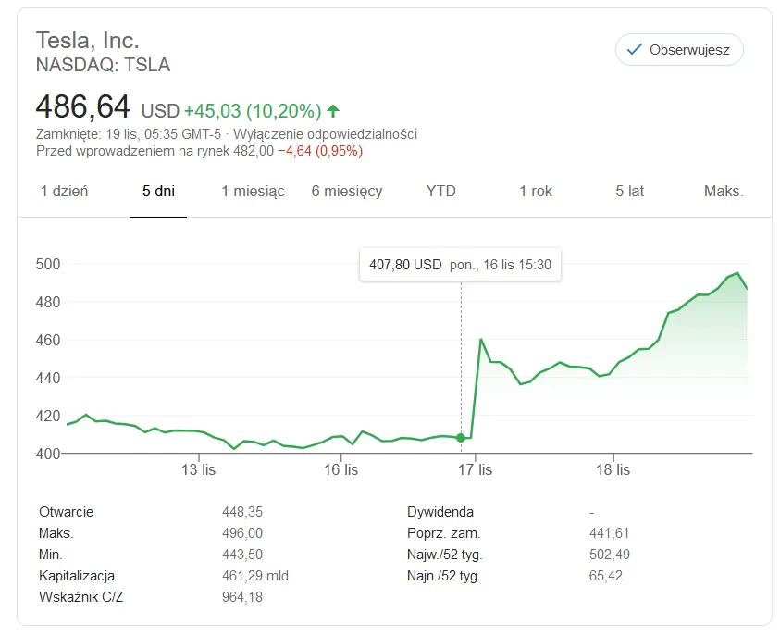Select the YTD range tab
This screenshot has height=636, width=780.
440,191
